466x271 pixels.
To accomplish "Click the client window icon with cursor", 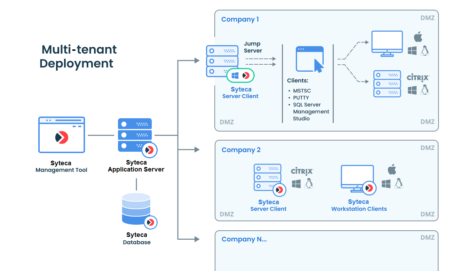I will (x=310, y=59).
